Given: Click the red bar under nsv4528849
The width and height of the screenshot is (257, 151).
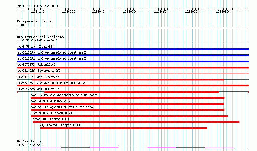Looking at the screenshot, I should (x=127, y=110).
